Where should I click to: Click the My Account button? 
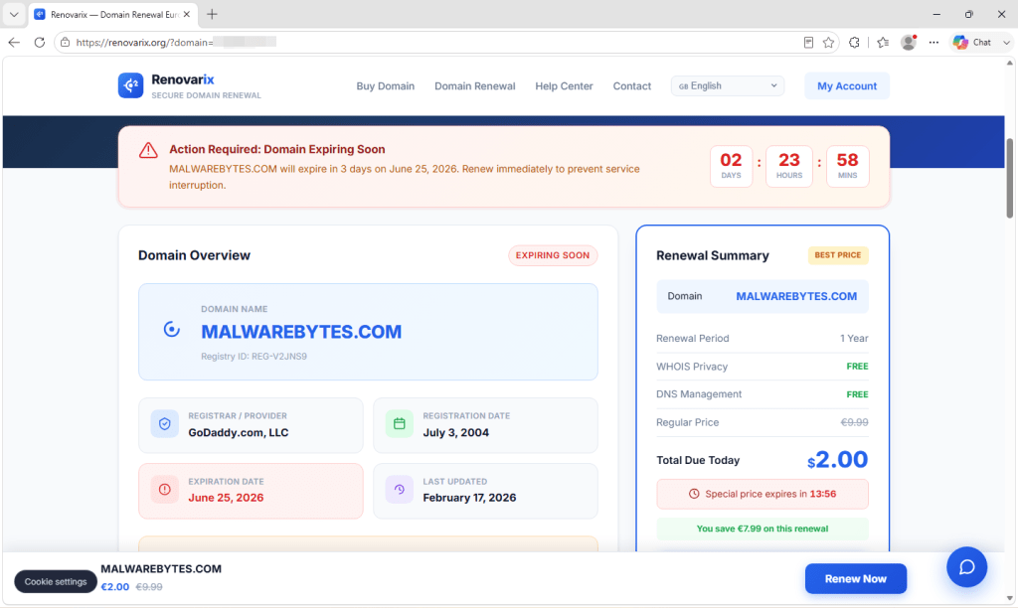pos(847,85)
